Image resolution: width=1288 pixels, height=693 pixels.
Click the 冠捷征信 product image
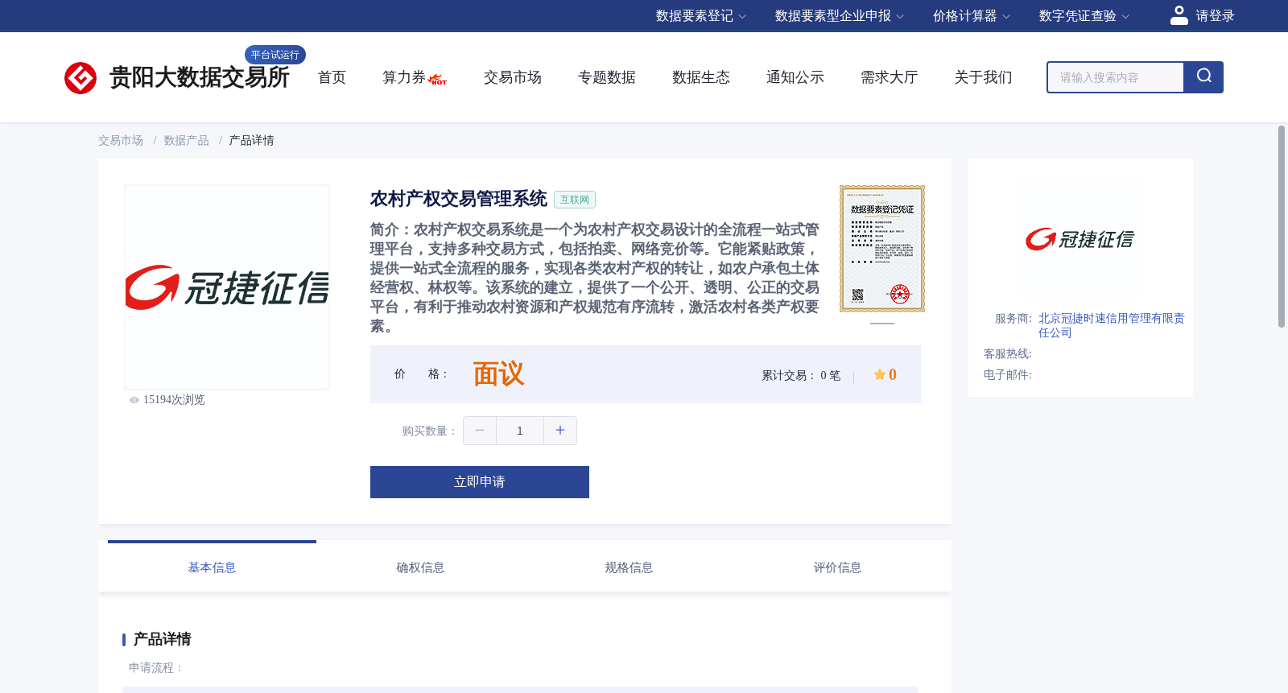click(227, 287)
